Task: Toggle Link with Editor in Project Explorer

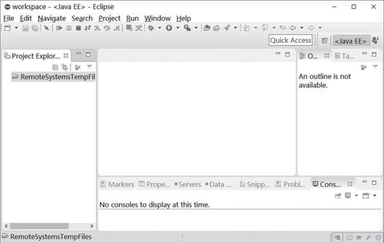Action: tap(64, 67)
